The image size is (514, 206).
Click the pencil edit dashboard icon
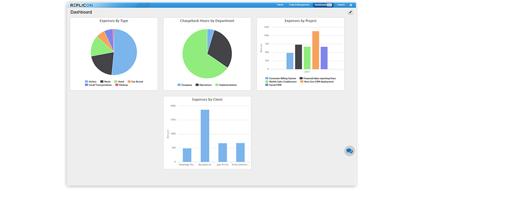coord(350,12)
